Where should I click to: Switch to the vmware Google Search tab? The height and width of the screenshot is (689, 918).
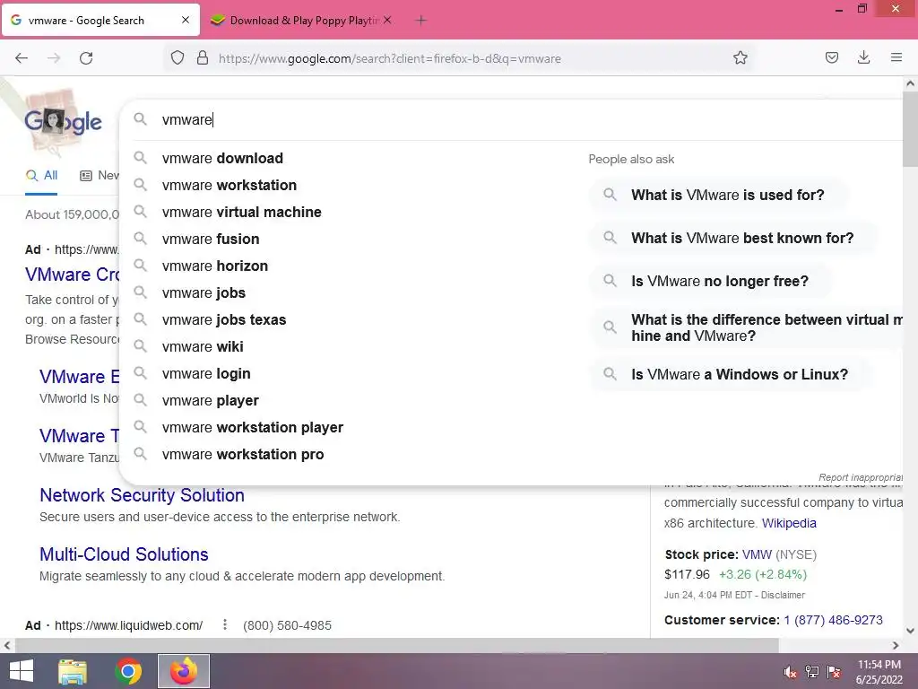(x=100, y=20)
